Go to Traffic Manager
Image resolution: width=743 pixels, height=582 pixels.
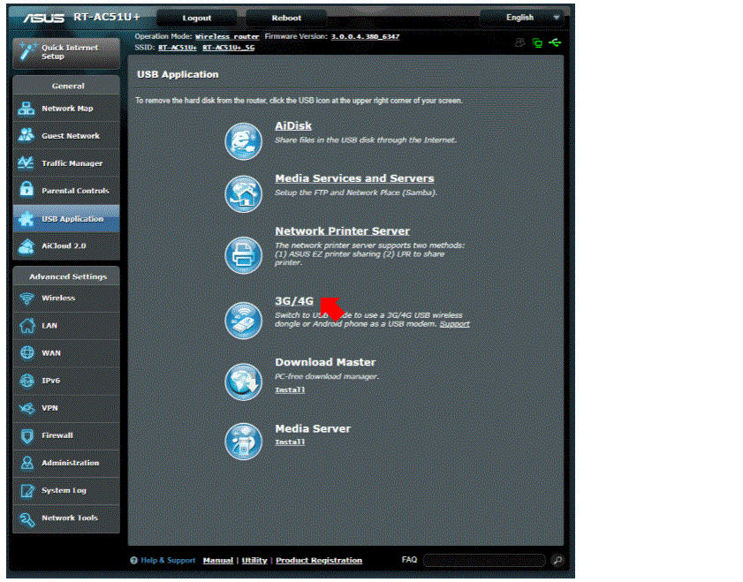tap(66, 163)
